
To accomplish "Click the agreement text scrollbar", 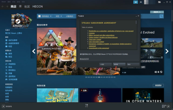I will click(136, 22).
